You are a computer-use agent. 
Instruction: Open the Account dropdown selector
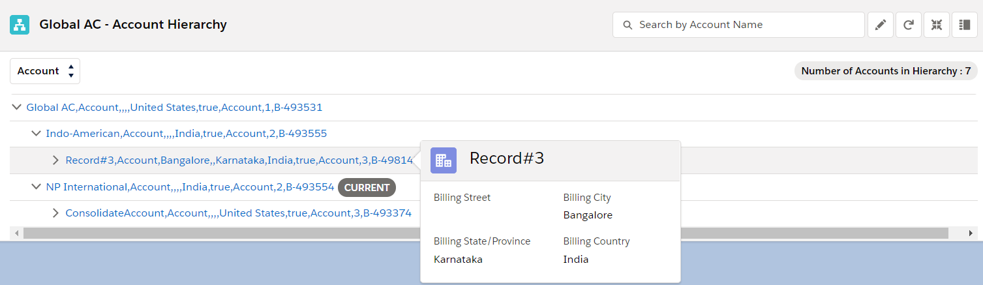(x=45, y=71)
